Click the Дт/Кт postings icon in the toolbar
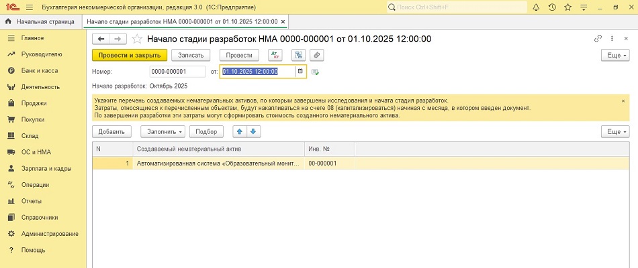Image resolution: width=638 pixels, height=268 pixels. coord(275,55)
